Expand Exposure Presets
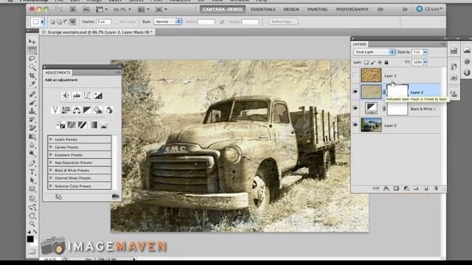This screenshot has width=472, height=265. (51, 155)
